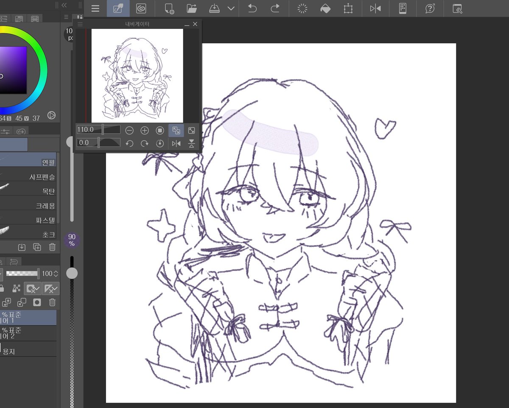The width and height of the screenshot is (509, 408).
Task: Open the sub tool detail sliders tab
Action: pos(5,132)
